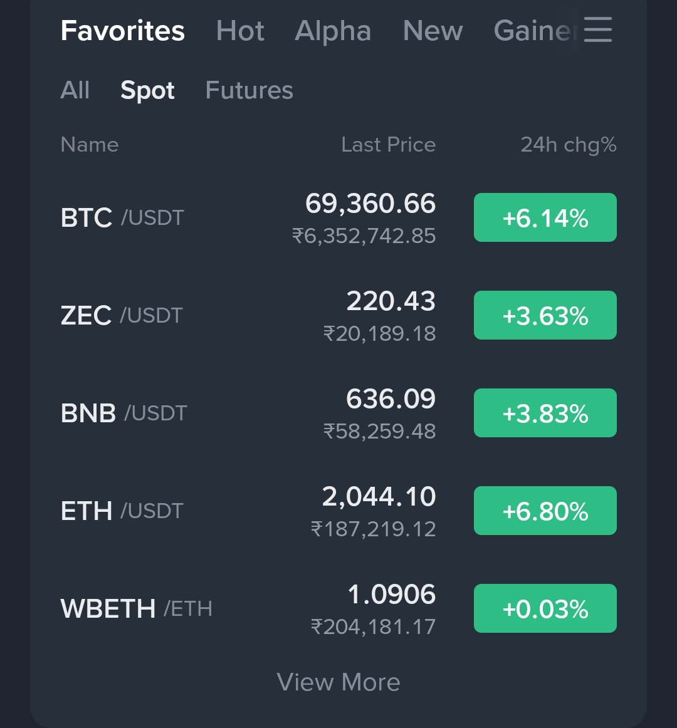
Task: Open the BTC/USDT pair
Action: (x=122, y=218)
